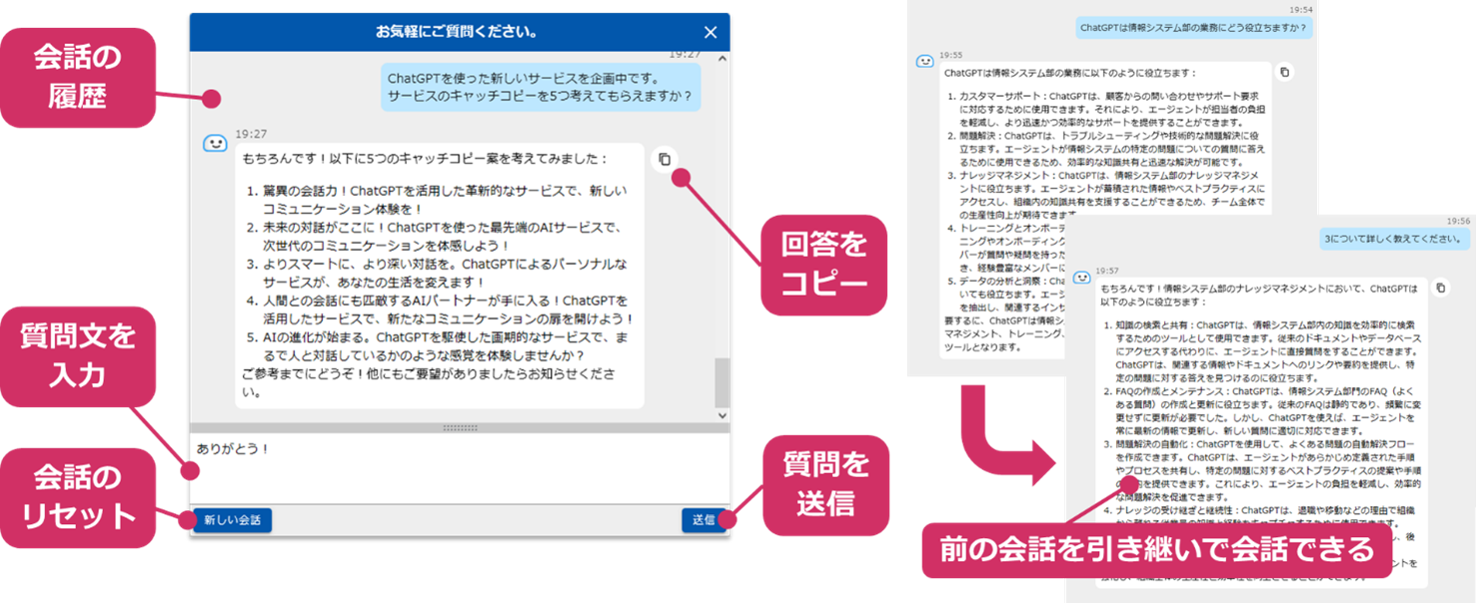Close the chat window with the X icon

[x=711, y=32]
